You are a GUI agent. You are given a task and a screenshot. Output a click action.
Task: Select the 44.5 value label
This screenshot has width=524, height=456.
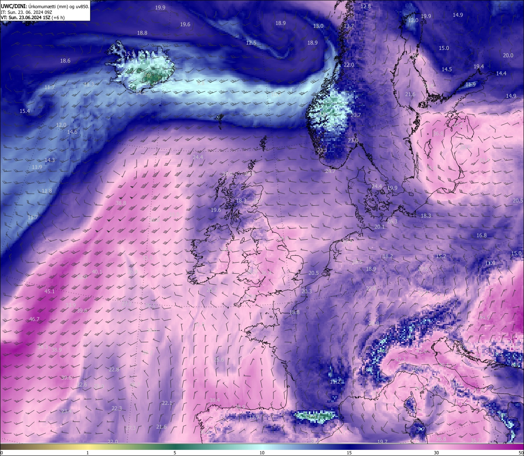(484, 318)
